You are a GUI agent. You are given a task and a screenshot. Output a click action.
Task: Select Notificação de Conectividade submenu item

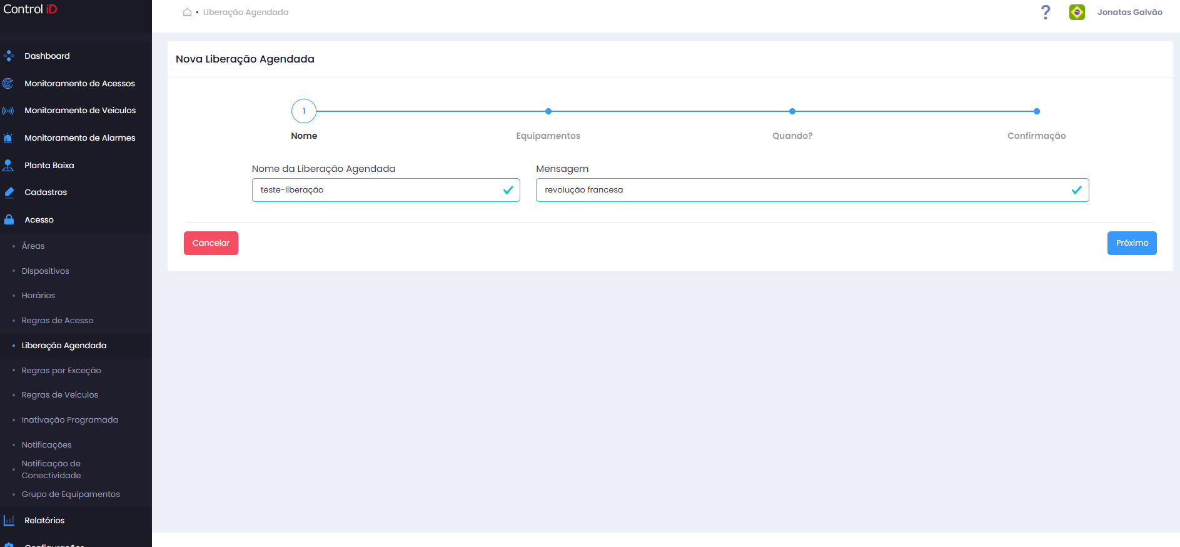pos(51,469)
